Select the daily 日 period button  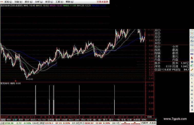point(192,102)
